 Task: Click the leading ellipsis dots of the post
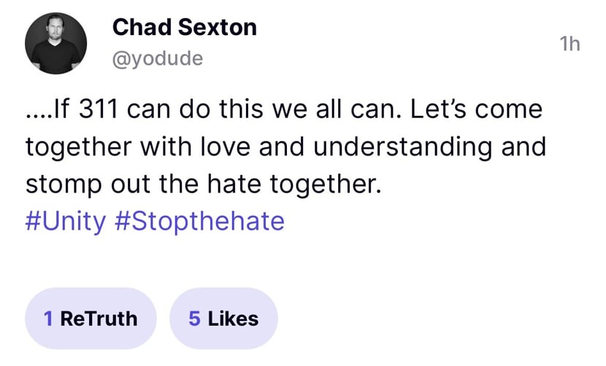(38, 116)
